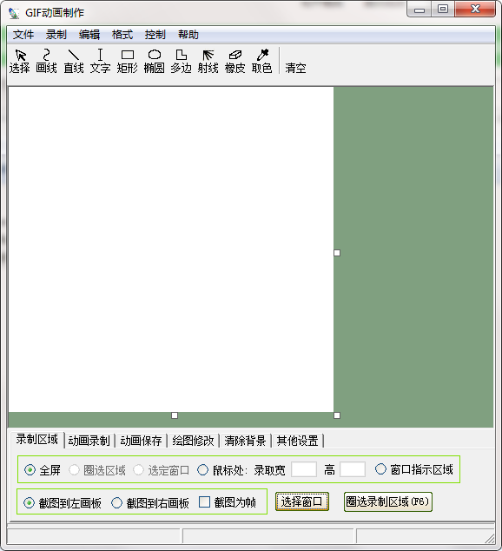Activate the 文字 text tool
Image resolution: width=502 pixels, height=551 pixels.
[x=100, y=62]
